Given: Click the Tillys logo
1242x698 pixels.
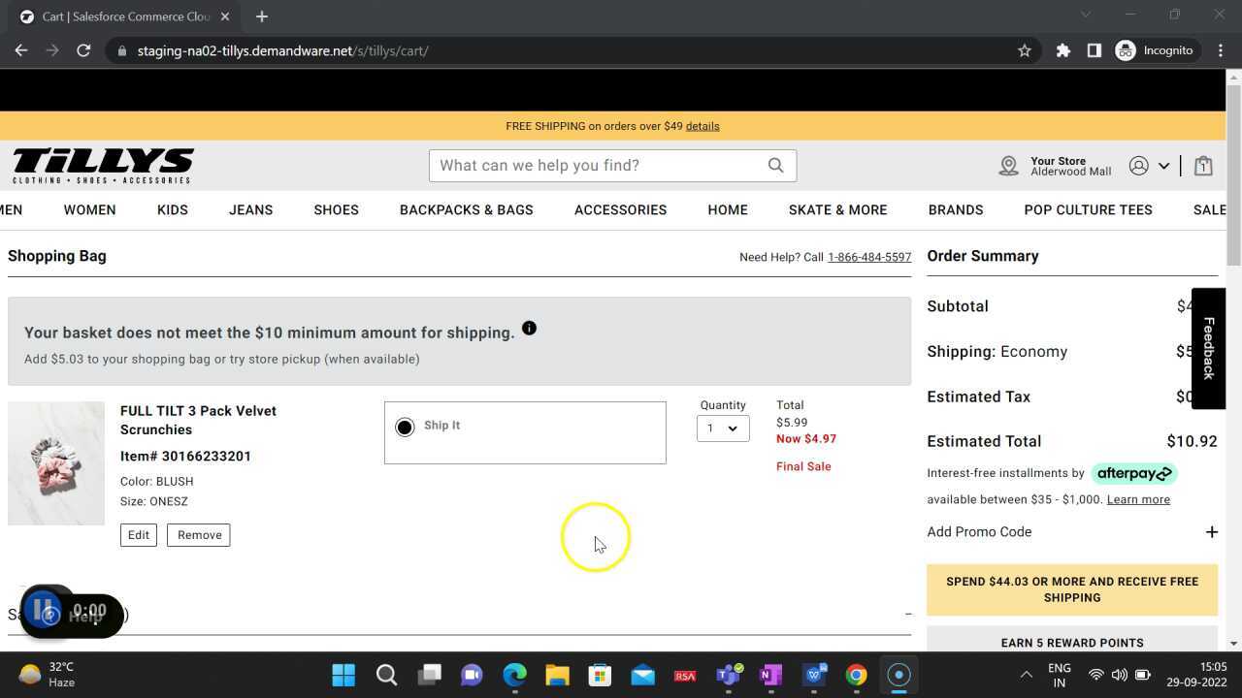Looking at the screenshot, I should [103, 166].
